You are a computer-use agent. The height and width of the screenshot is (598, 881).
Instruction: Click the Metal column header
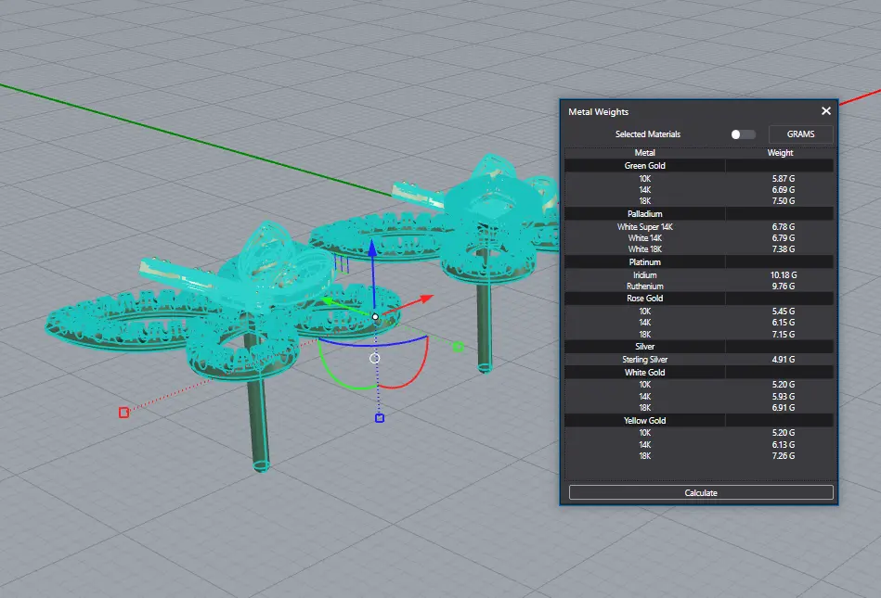tap(644, 153)
